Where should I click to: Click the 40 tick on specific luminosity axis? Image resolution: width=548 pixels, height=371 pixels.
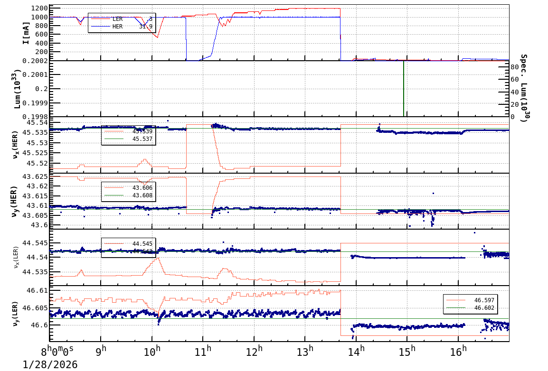[x=514, y=92]
